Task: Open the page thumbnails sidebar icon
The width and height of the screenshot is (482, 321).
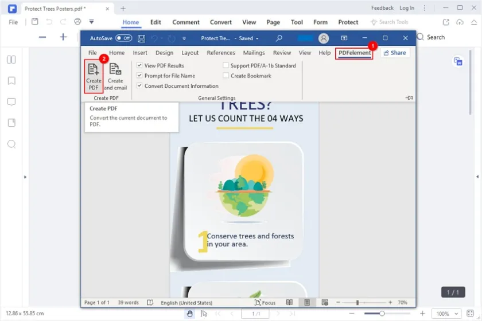Action: 11,60
